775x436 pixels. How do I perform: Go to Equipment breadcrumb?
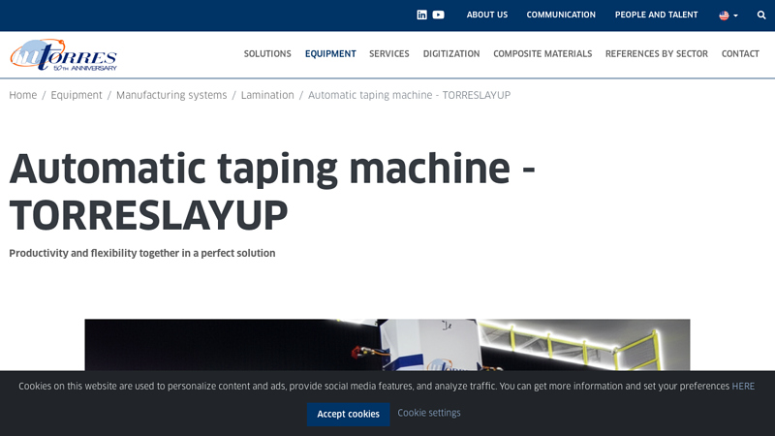point(77,95)
